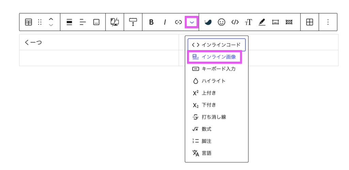Click the table cell containing くーつ
This screenshot has width=349, height=170.
coord(99,42)
